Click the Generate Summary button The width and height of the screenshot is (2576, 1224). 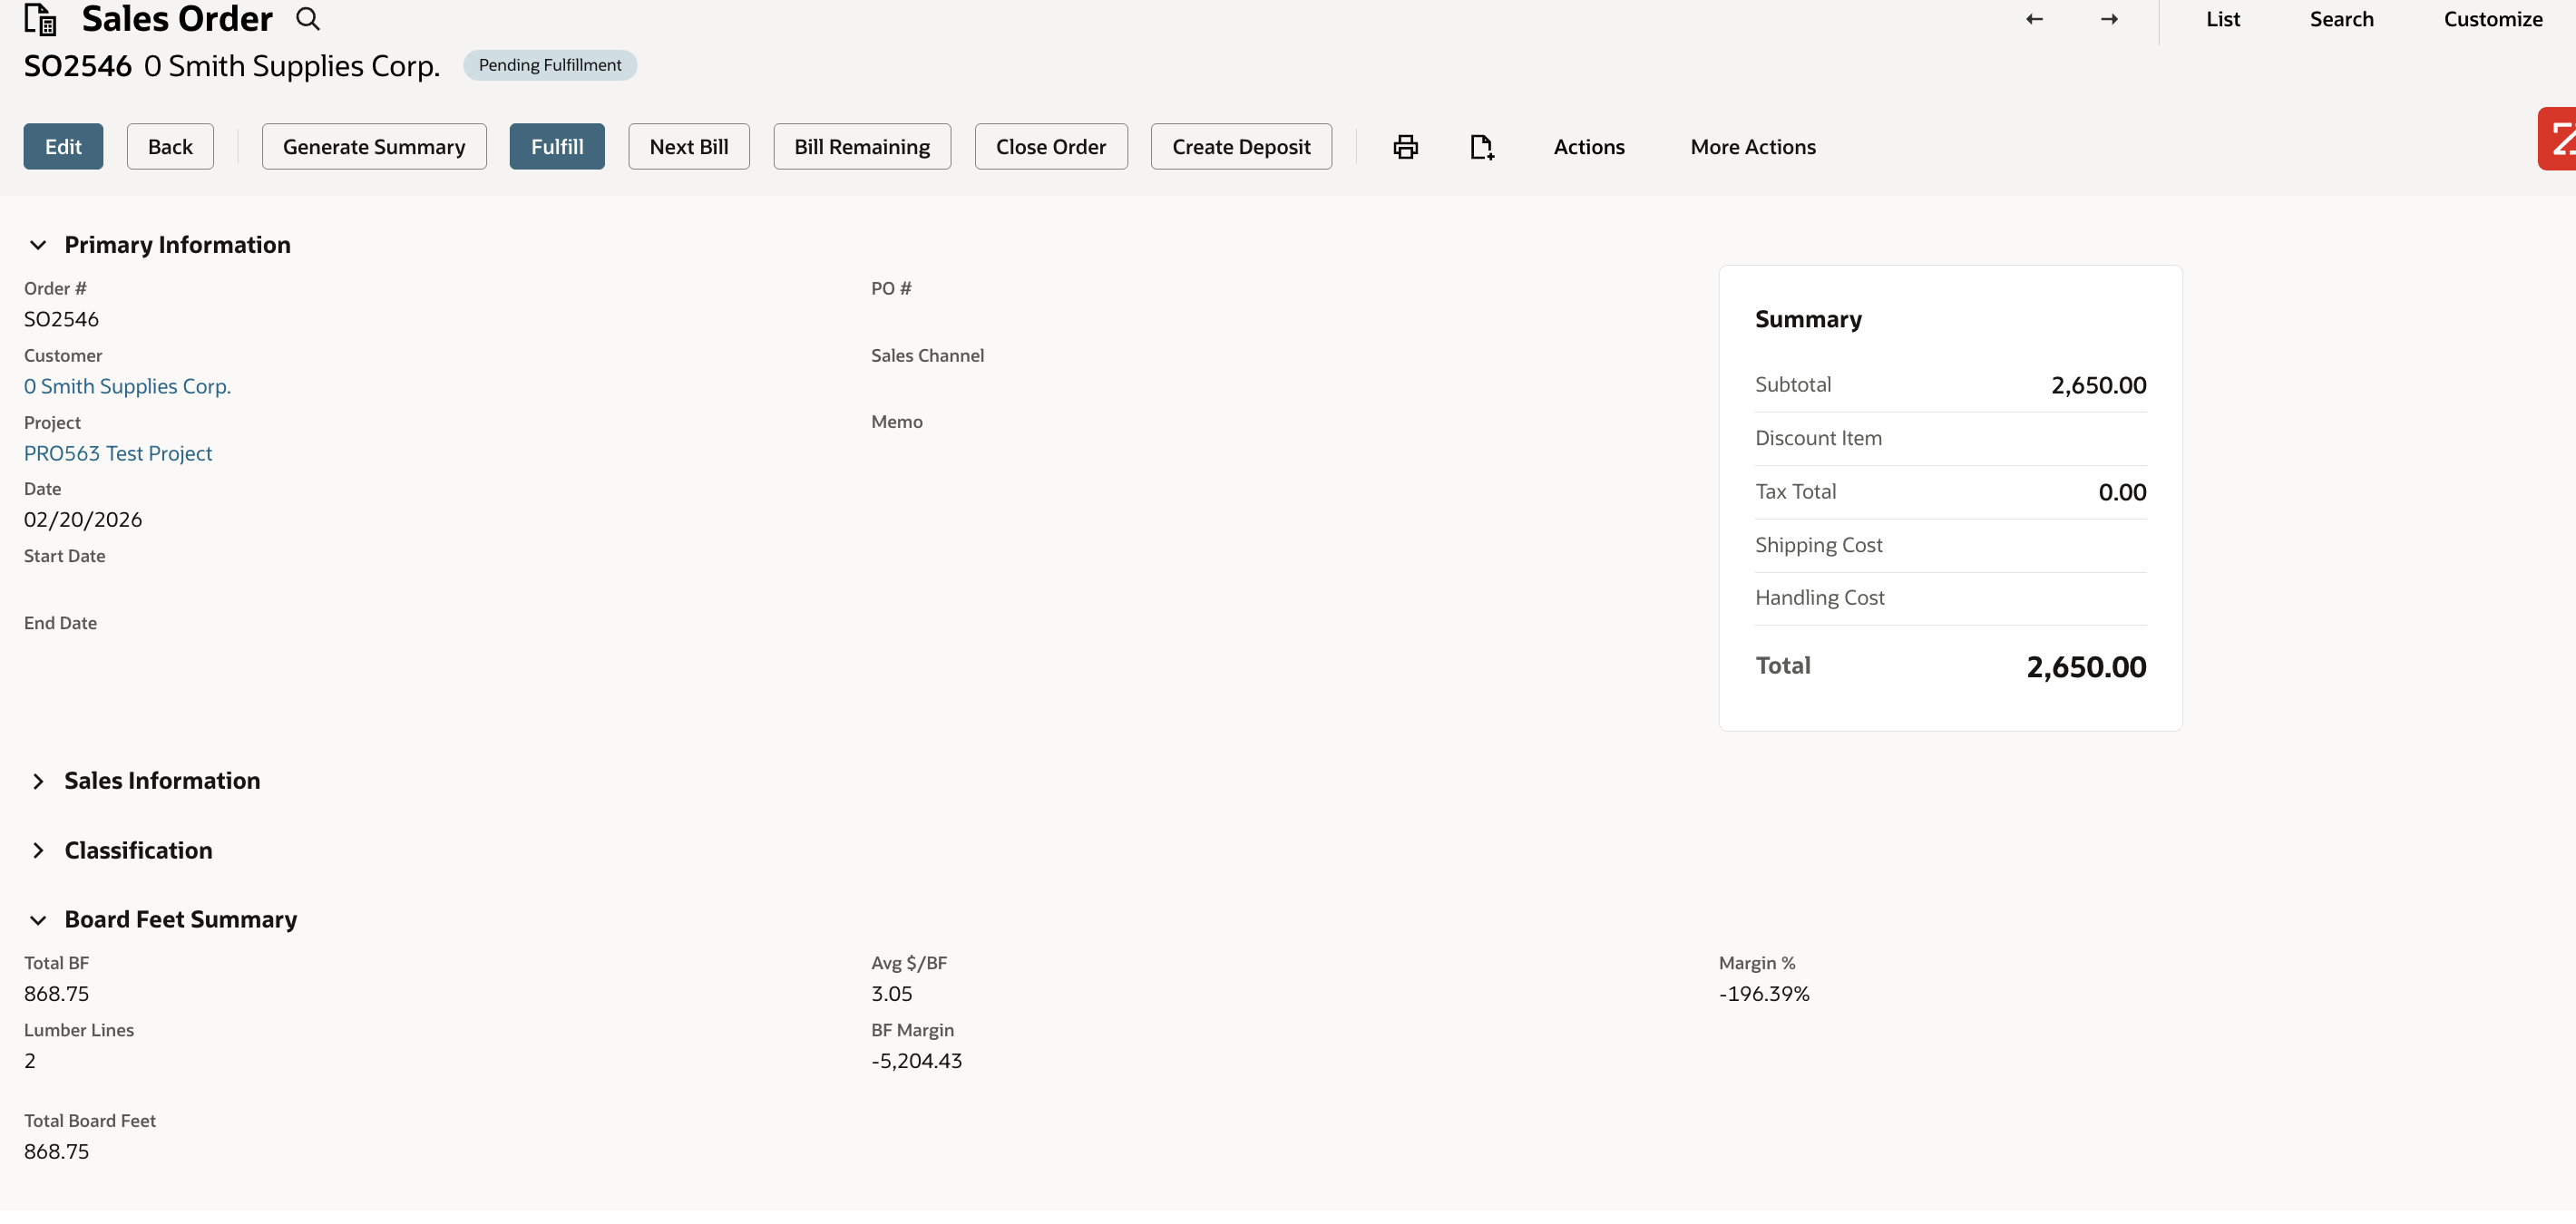tap(373, 146)
